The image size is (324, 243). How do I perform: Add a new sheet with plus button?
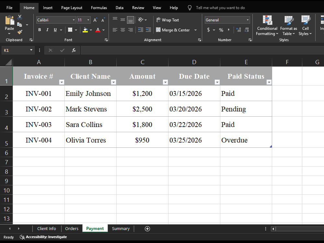tap(147, 229)
